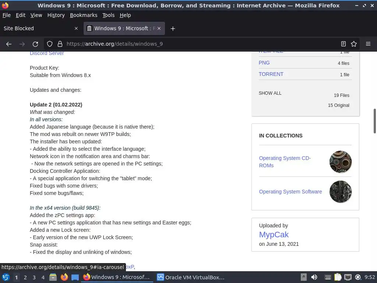Open network status tray icon
The height and width of the screenshot is (283, 377).
(x=348, y=277)
